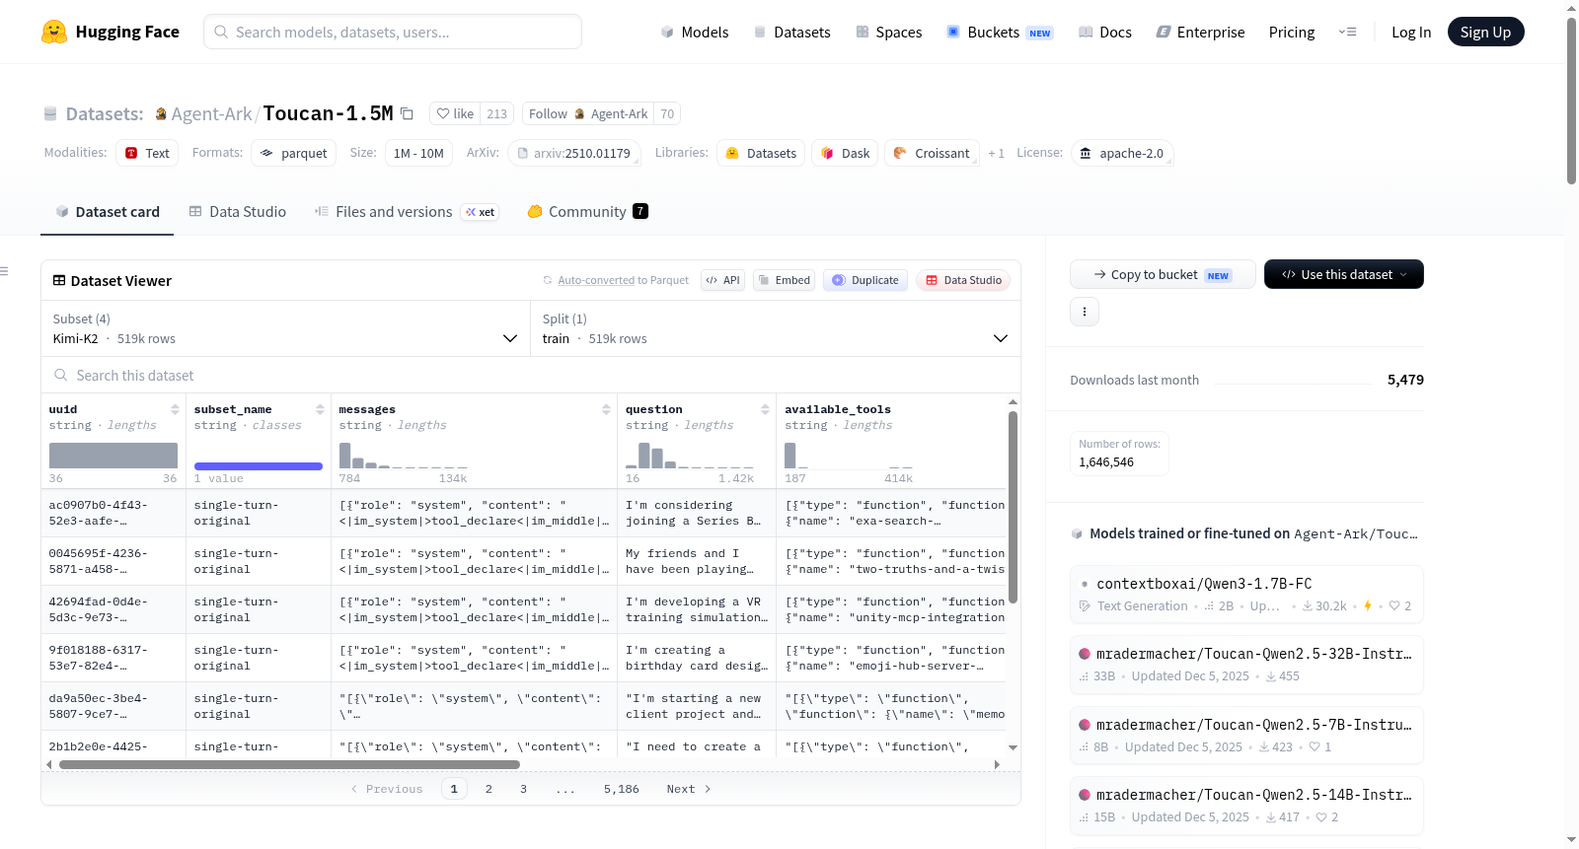Click the messages length histogram

point(404,456)
